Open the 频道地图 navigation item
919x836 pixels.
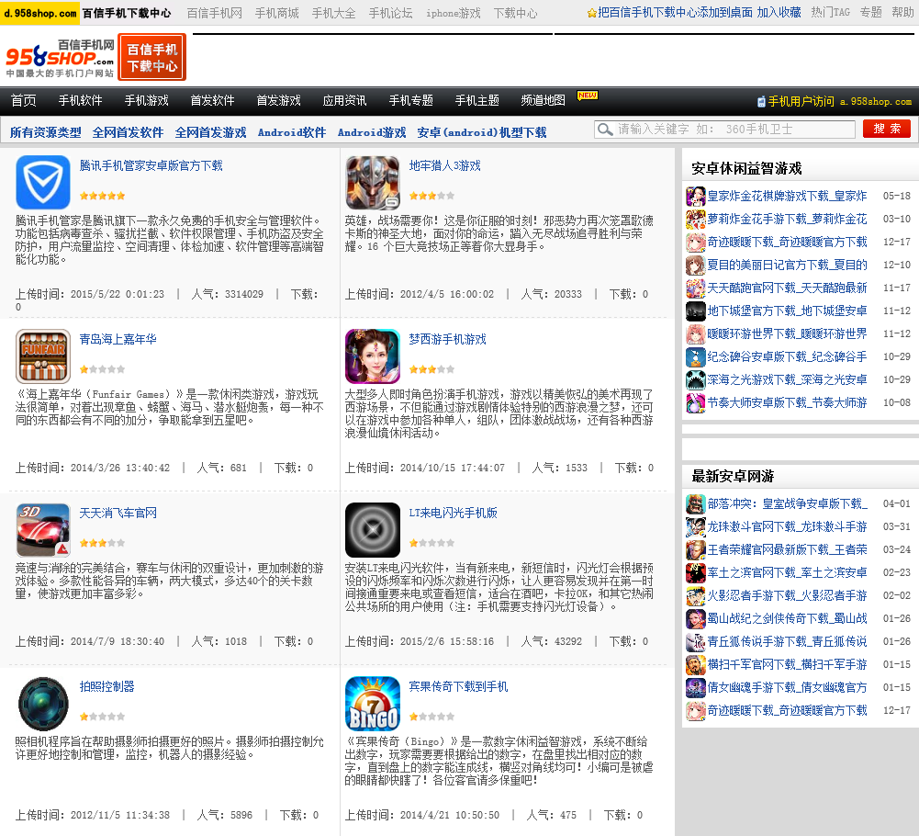pos(544,100)
